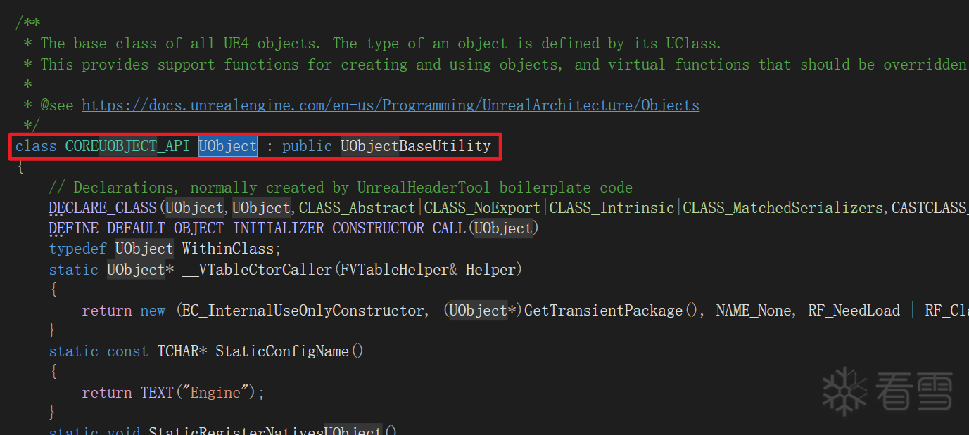Click EC_InternalUseOnlyConstructor argument
This screenshot has height=435, width=969.
click(x=303, y=311)
